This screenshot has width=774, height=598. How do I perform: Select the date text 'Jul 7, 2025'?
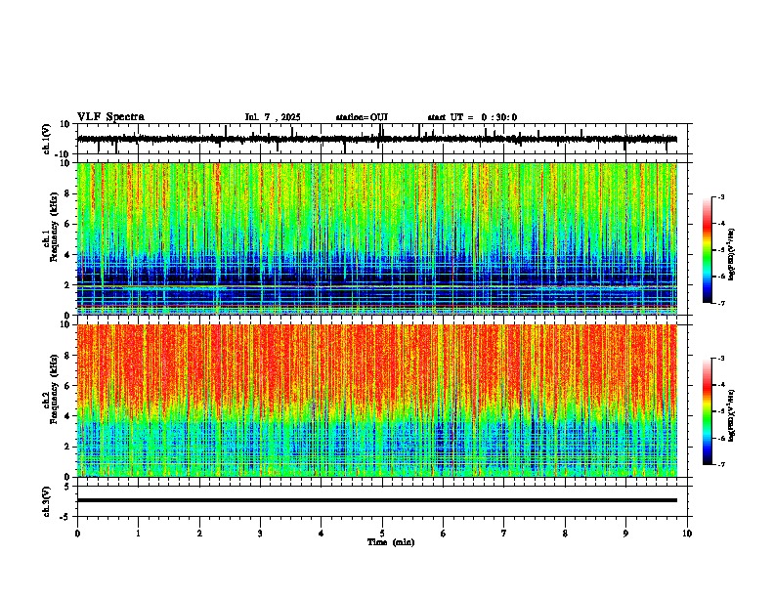tap(273, 117)
